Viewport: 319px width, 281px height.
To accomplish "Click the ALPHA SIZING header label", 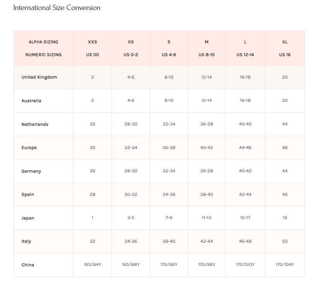I will (43, 42).
